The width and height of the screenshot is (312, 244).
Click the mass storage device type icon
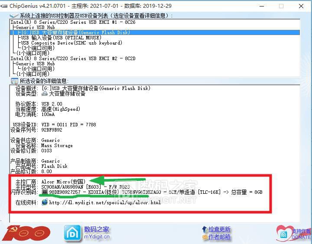(45, 93)
